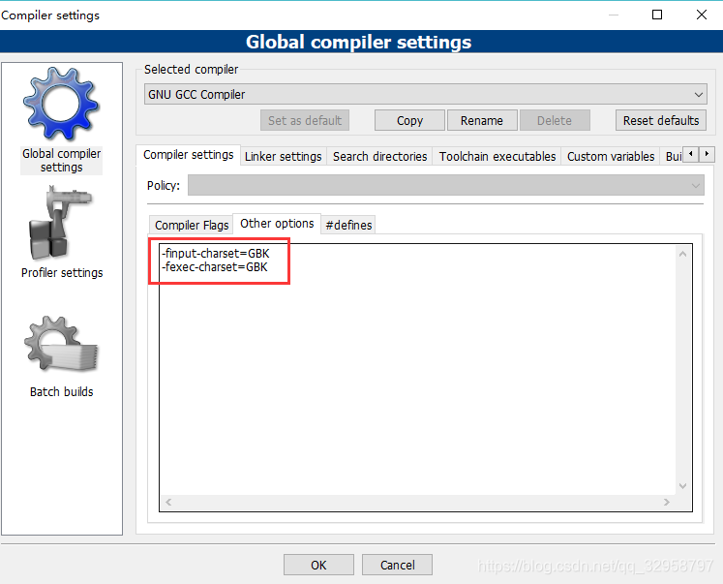Click the Rename compiler button
Viewport: 723px width, 584px height.
pyautogui.click(x=482, y=120)
